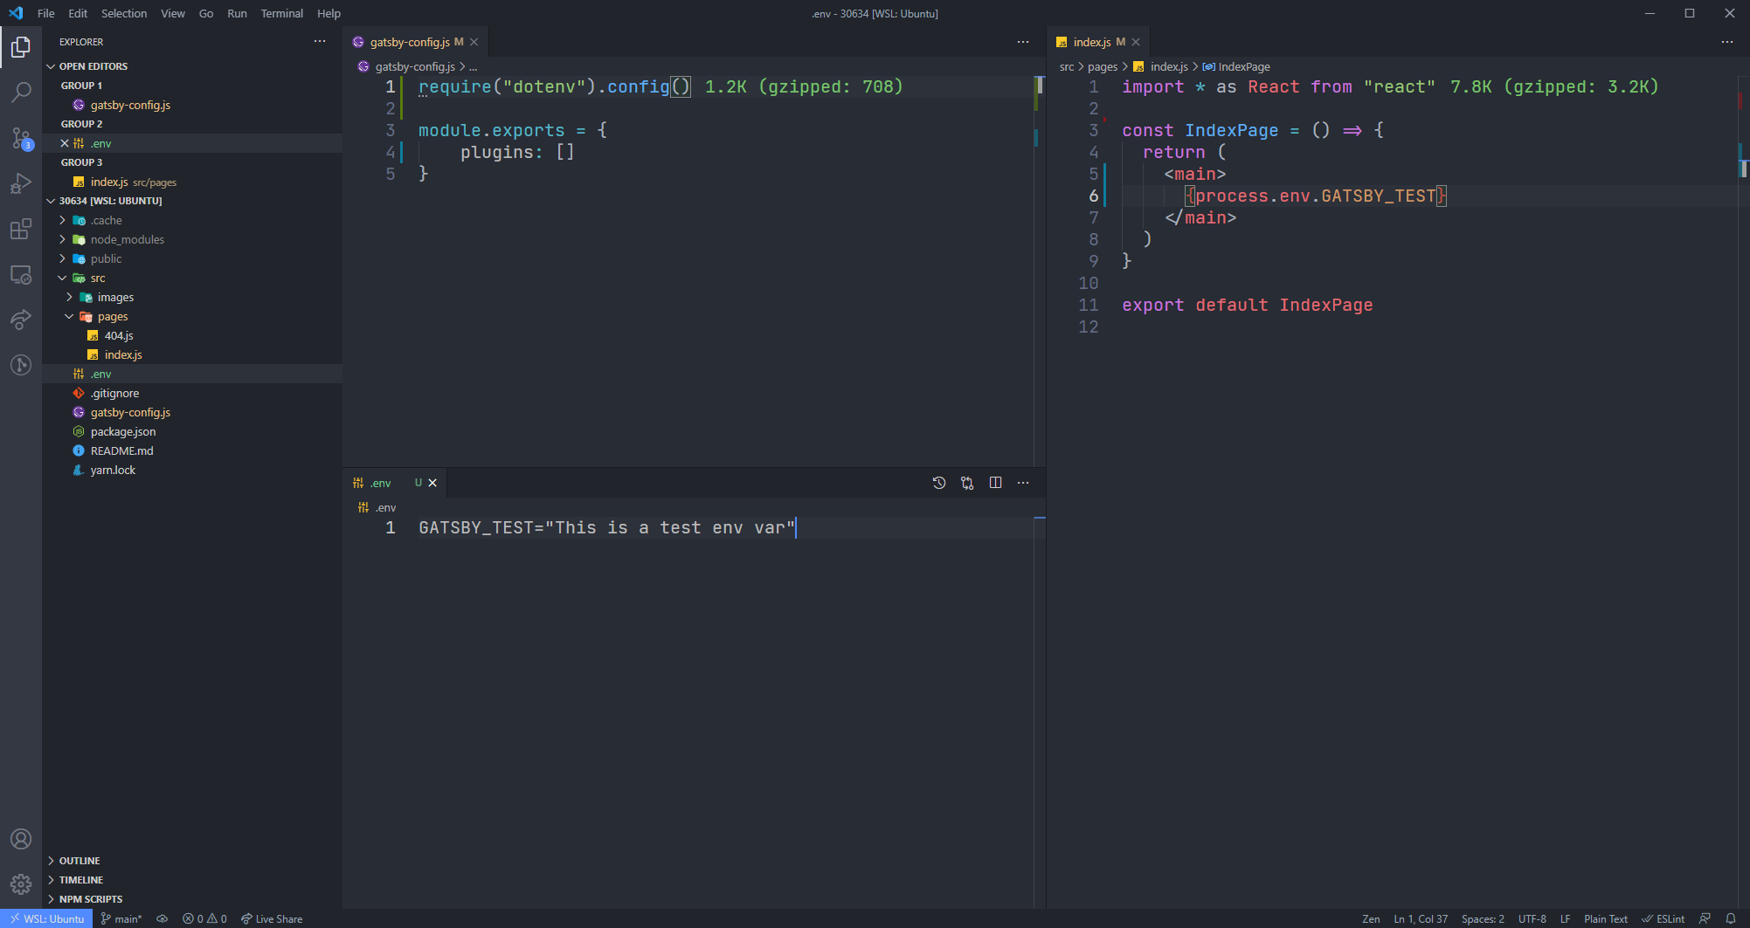Viewport: 1750px width, 928px height.
Task: Split the .env editor using split icon
Action: coord(995,483)
